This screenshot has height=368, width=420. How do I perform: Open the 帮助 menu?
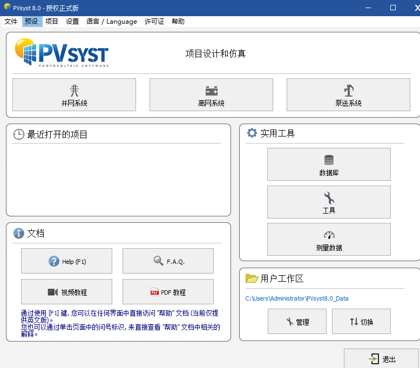click(178, 22)
